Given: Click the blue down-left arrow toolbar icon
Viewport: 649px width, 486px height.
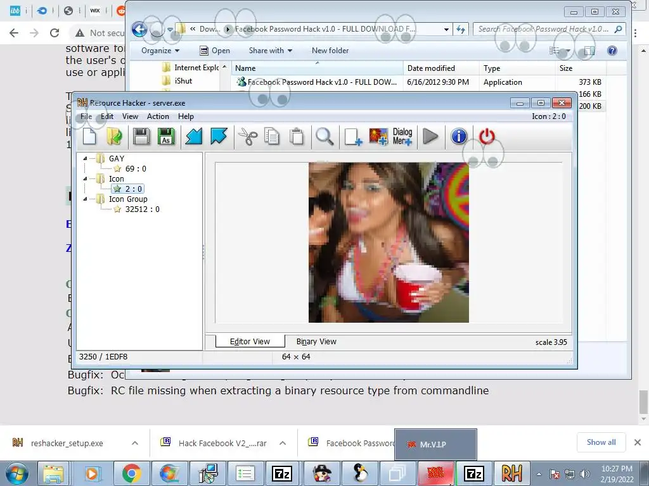Looking at the screenshot, I should (194, 137).
